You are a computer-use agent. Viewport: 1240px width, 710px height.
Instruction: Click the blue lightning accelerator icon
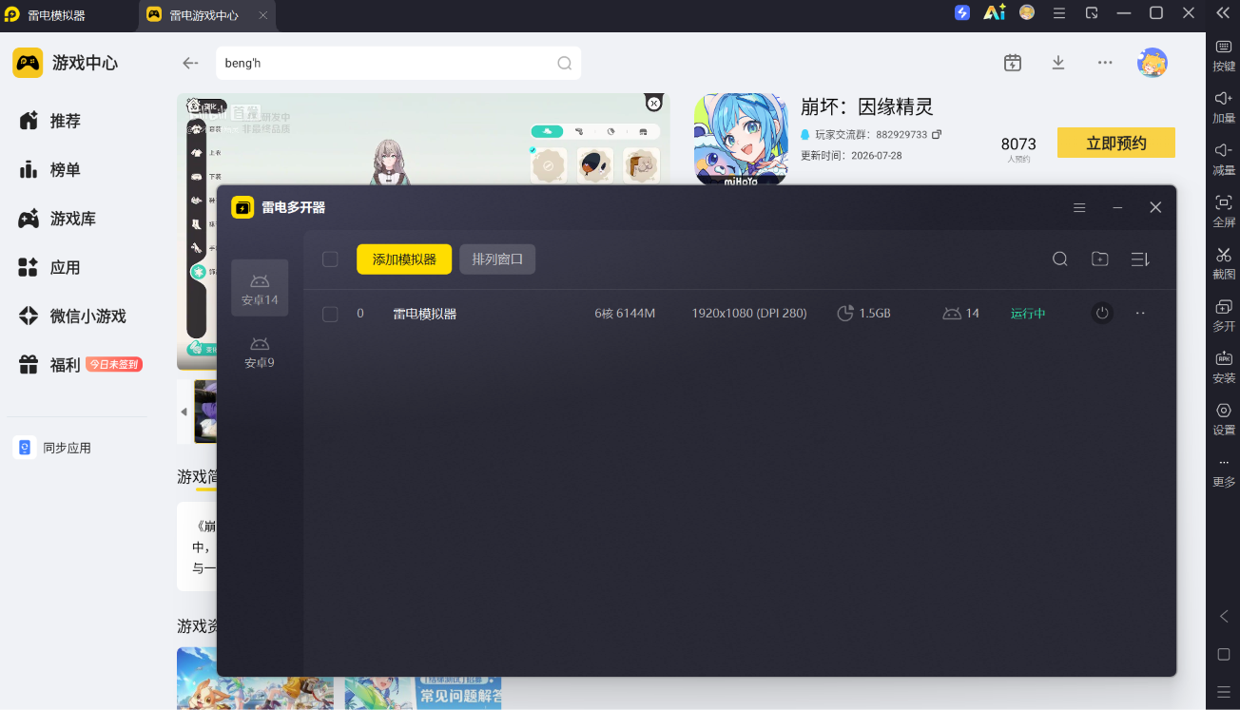pos(962,12)
